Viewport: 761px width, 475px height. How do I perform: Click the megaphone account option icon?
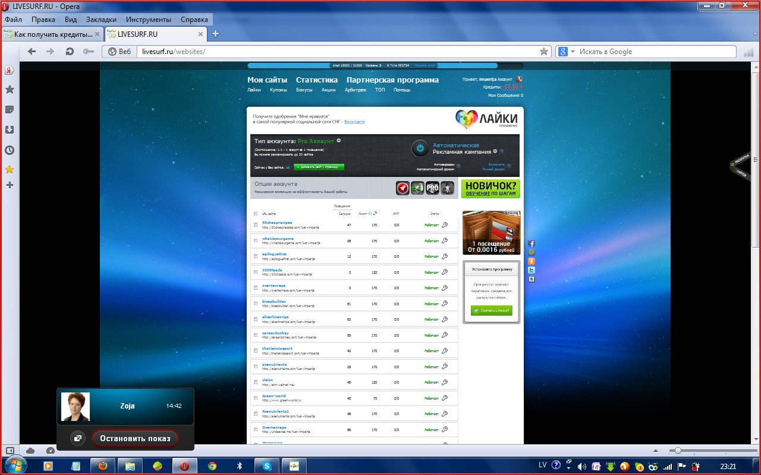417,188
